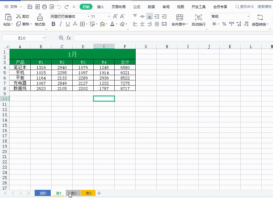273x198 pixels.
Task: Open the number format 常规 dropdown
Action: click(248, 17)
